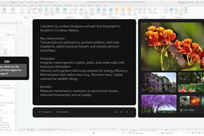The width and height of the screenshot is (204, 136).
Task: Select the Ref Plane tool
Action: [181, 11]
